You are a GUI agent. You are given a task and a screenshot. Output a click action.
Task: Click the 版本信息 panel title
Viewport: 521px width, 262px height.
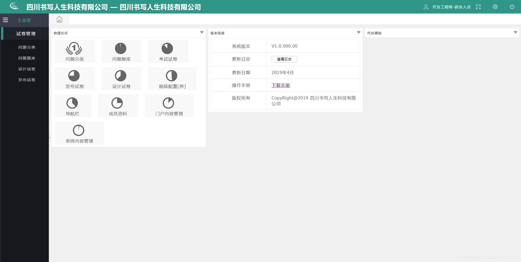[217, 33]
